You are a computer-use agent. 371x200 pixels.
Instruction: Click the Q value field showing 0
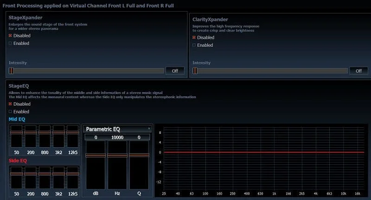pyautogui.click(x=139, y=137)
